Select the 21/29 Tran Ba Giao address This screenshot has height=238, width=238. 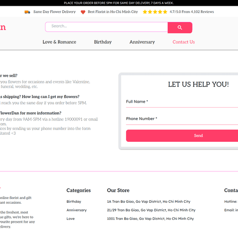tap(151, 210)
